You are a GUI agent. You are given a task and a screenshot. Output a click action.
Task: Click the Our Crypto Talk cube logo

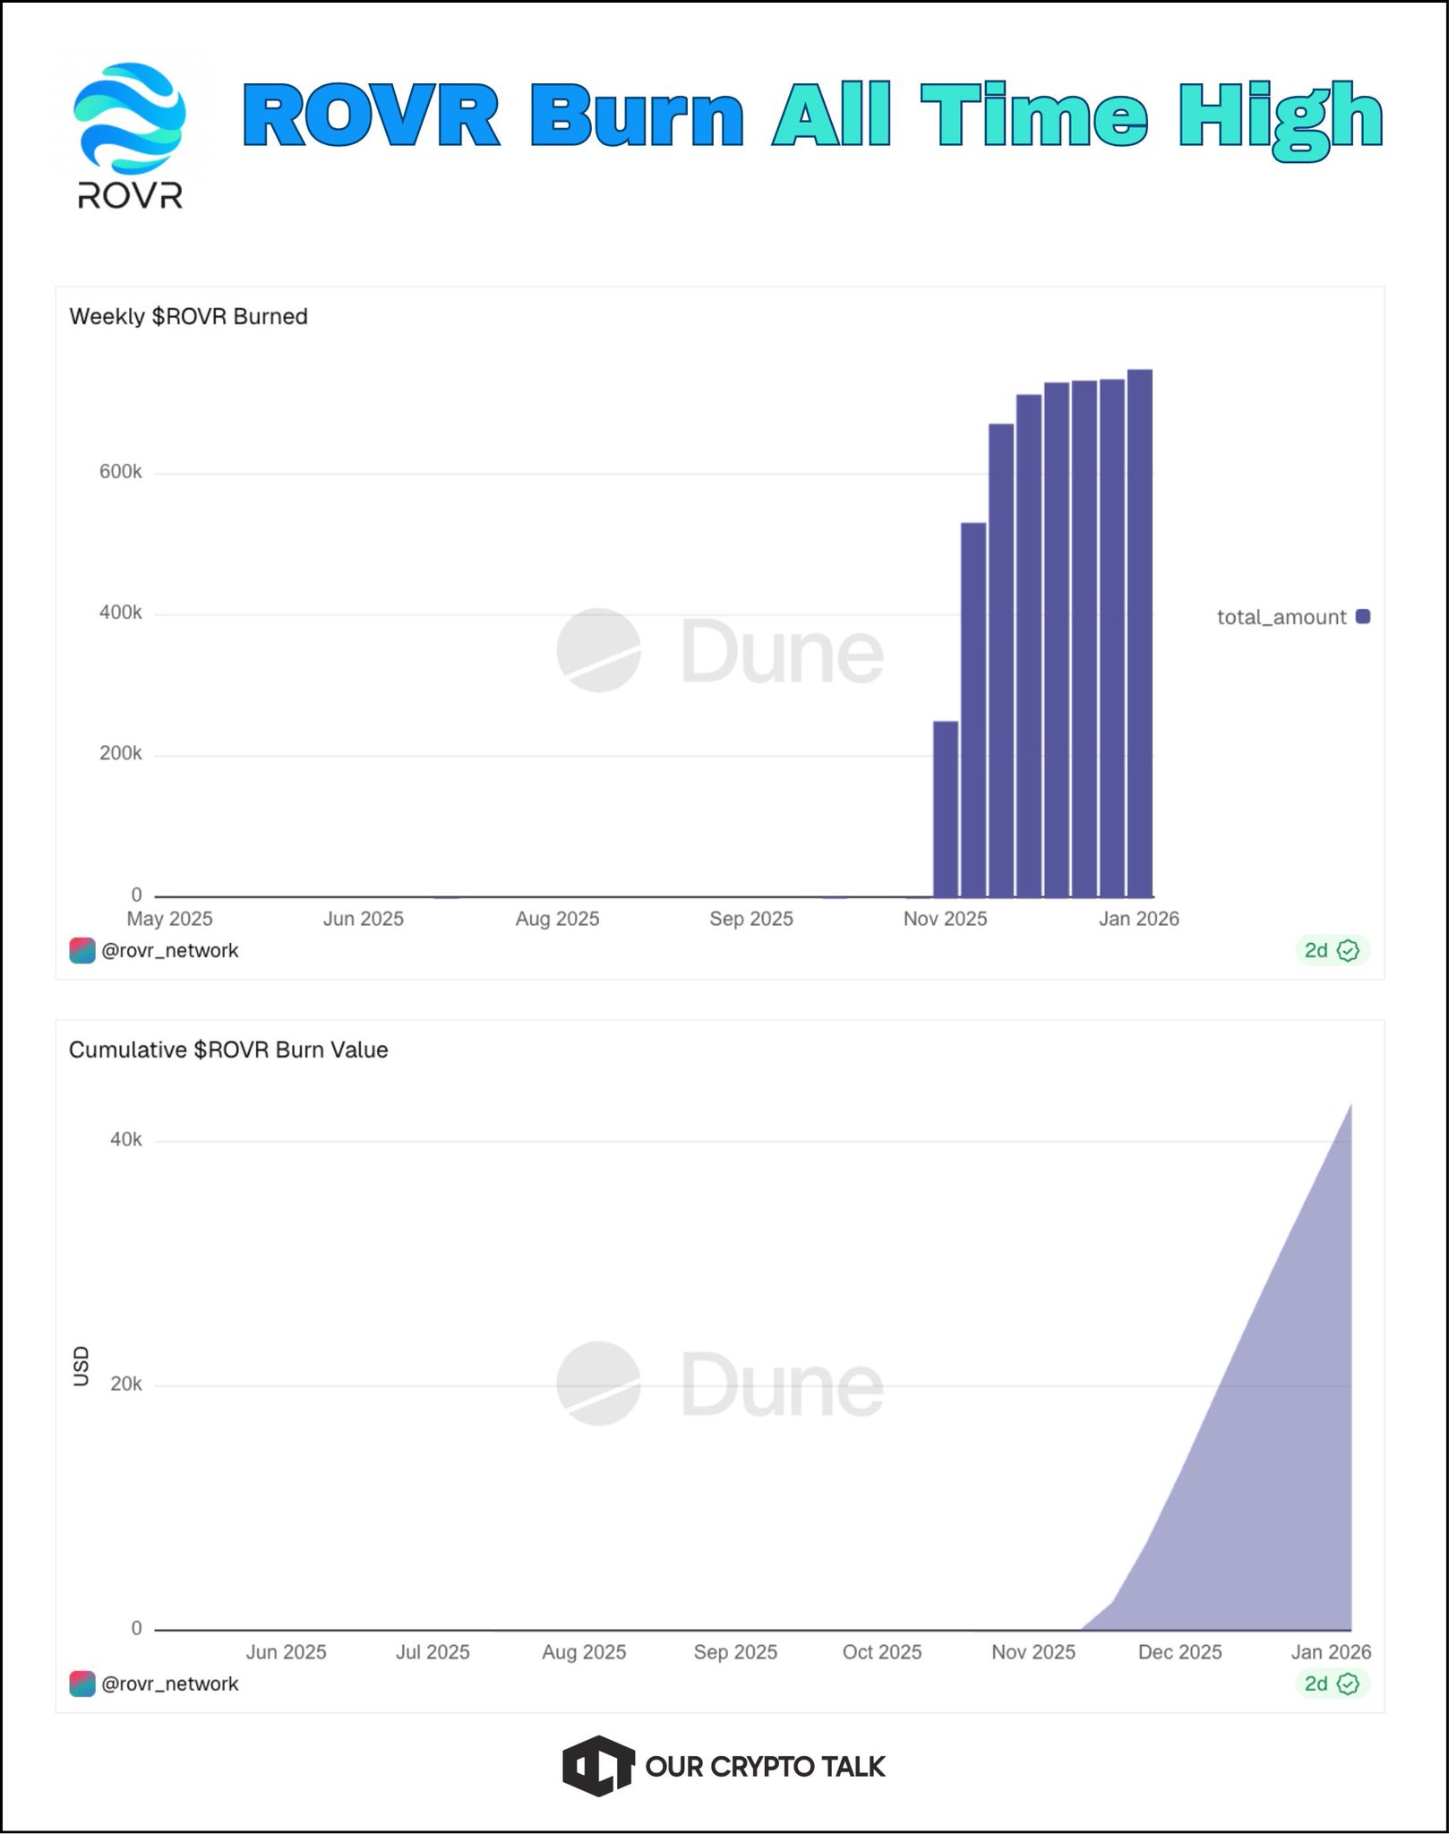[x=597, y=1766]
